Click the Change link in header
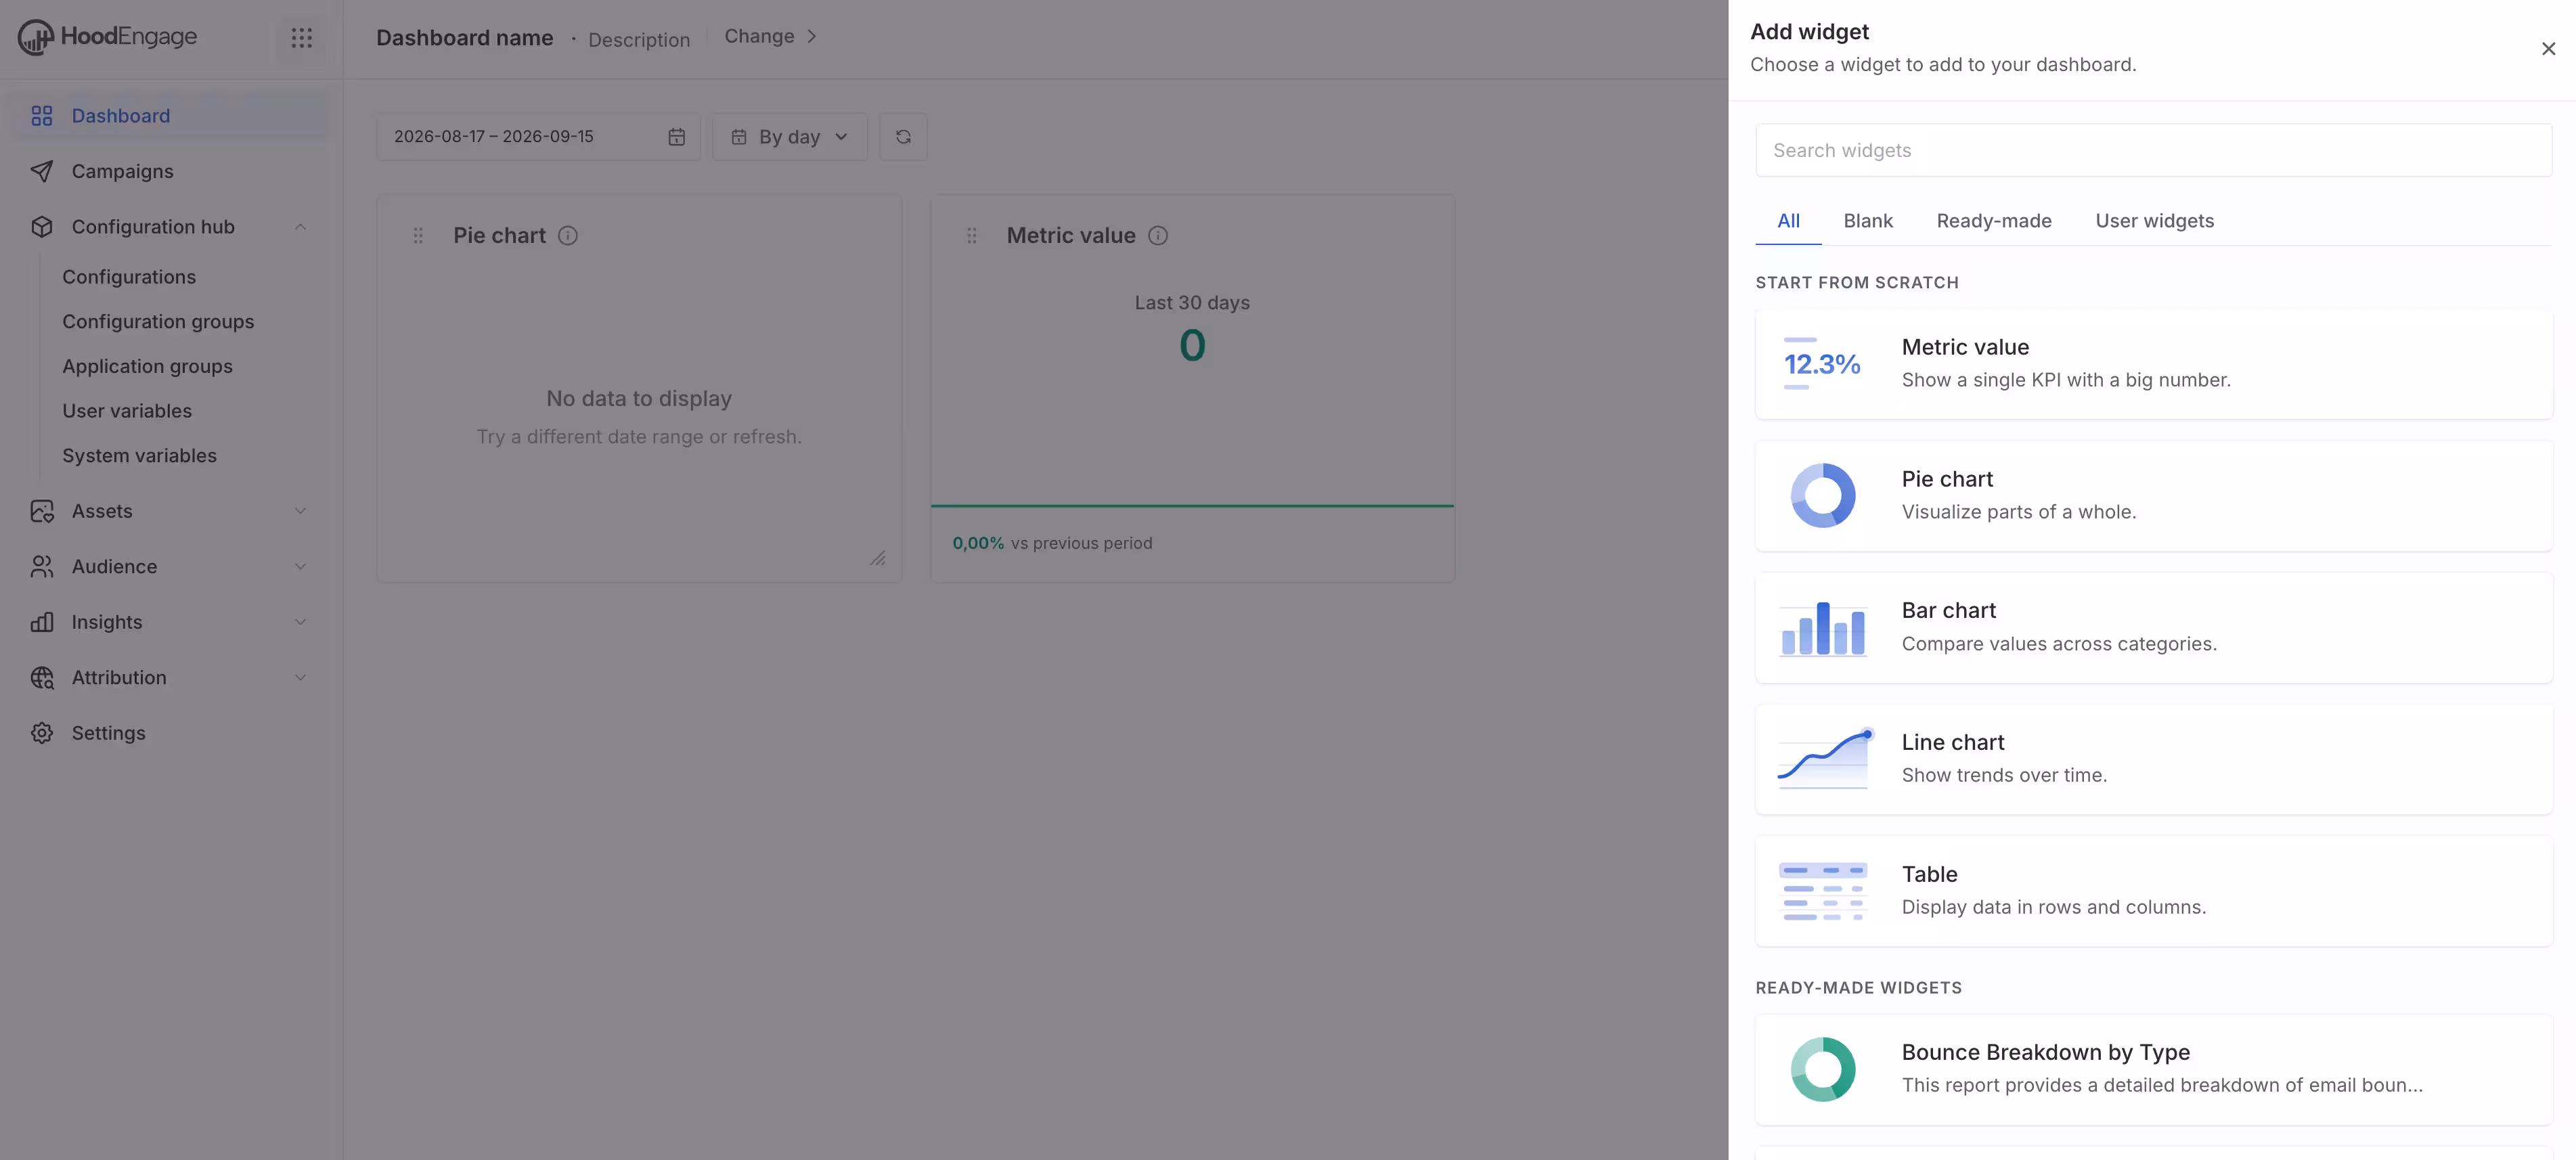Screen dimensions: 2576x1160 [759, 37]
